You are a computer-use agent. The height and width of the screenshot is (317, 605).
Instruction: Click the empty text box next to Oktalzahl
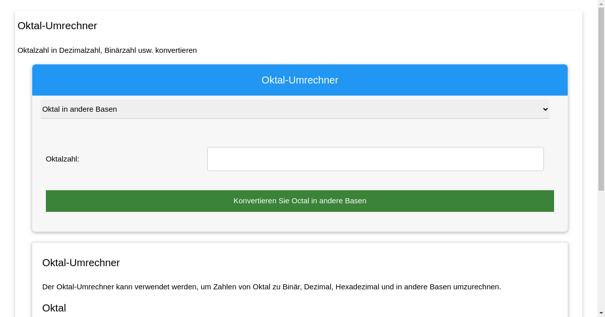click(375, 158)
